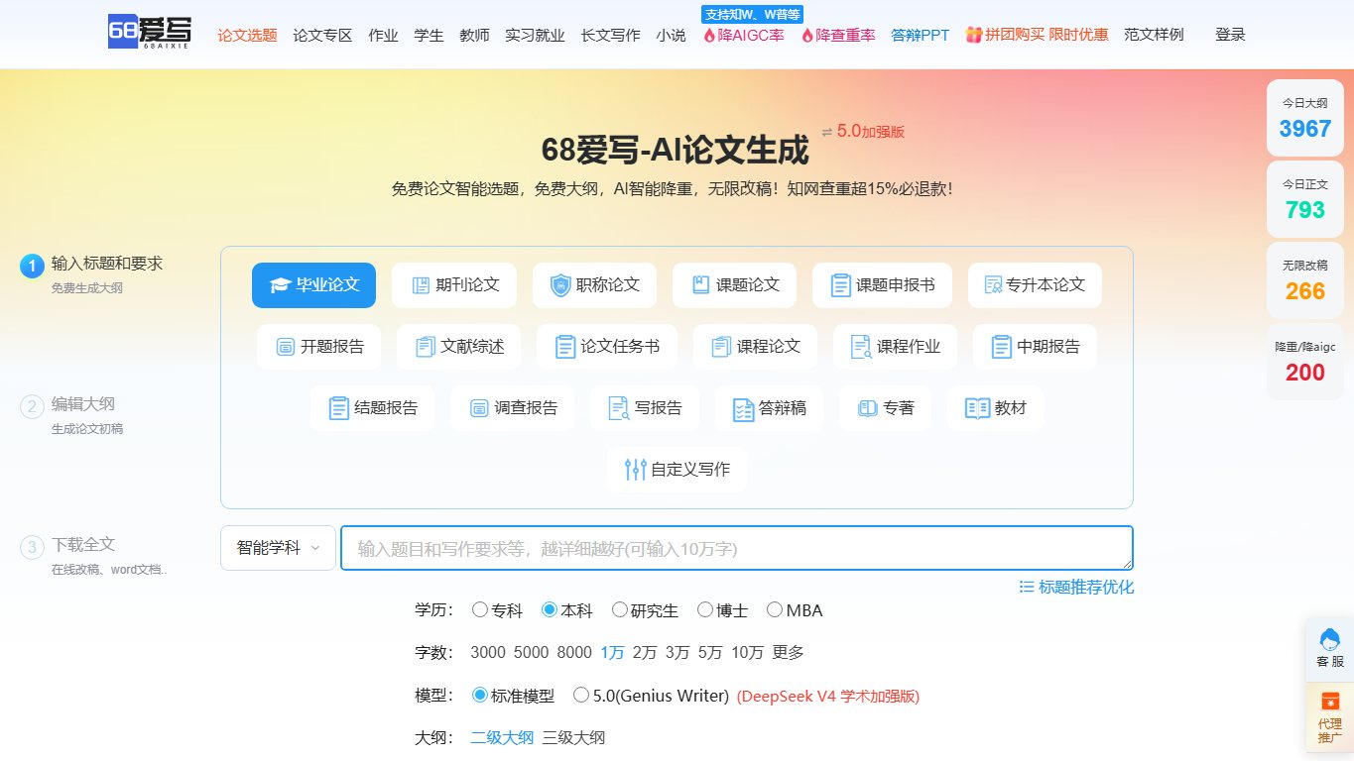This screenshot has height=761, width=1354.
Task: Click the book icon beside 专著
Action: click(x=868, y=408)
